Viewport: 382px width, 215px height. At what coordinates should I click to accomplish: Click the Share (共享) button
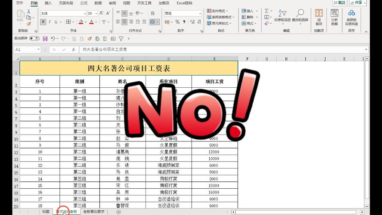pos(358,3)
